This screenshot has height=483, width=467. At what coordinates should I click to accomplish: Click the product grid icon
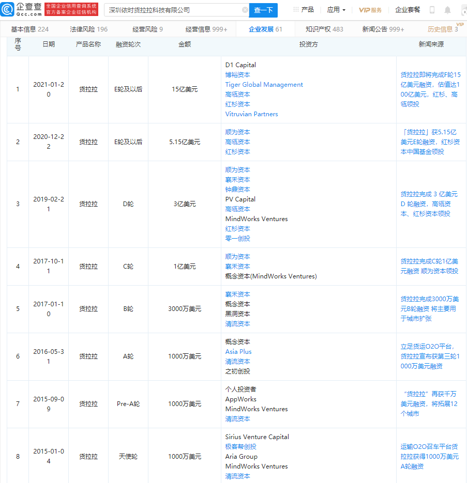coord(296,9)
